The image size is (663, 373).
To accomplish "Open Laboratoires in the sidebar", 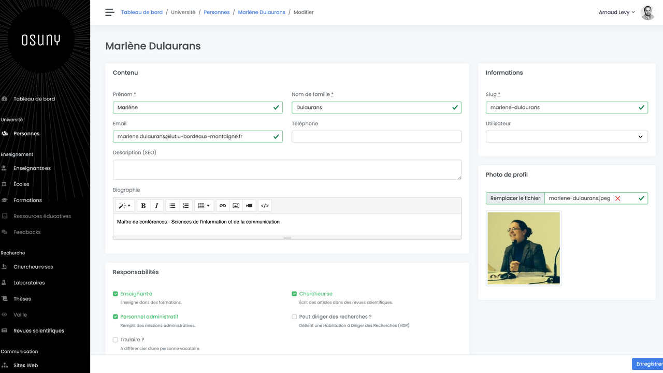I will pos(29,283).
